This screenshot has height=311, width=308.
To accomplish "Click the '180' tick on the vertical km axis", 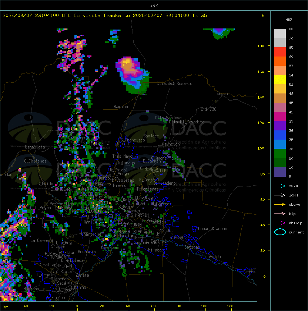I will tap(261, 46).
